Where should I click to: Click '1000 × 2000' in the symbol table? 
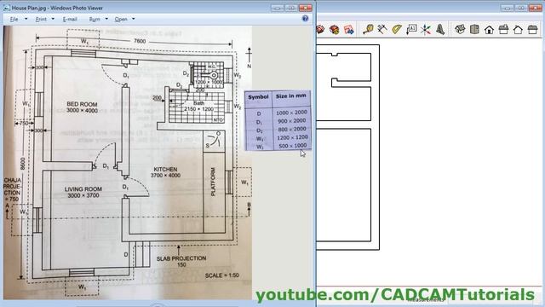coord(291,113)
